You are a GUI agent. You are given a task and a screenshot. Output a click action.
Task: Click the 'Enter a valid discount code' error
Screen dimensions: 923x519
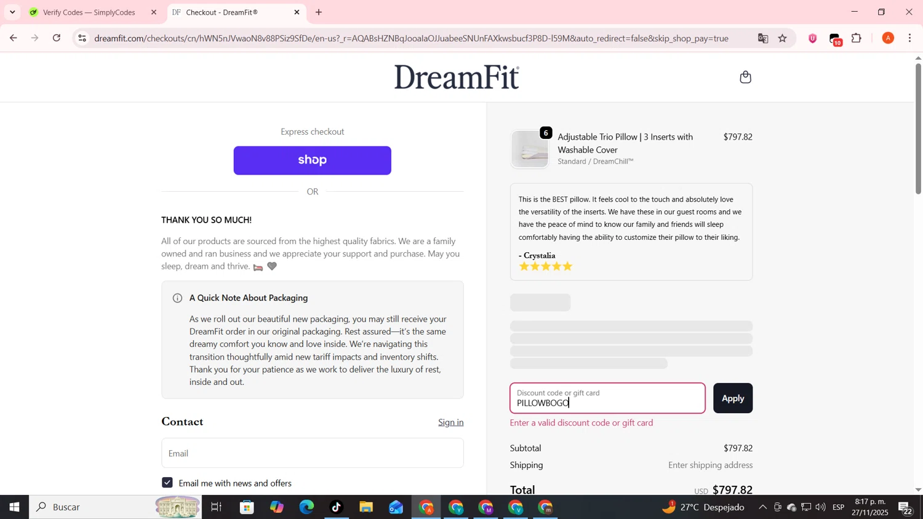[x=581, y=422]
